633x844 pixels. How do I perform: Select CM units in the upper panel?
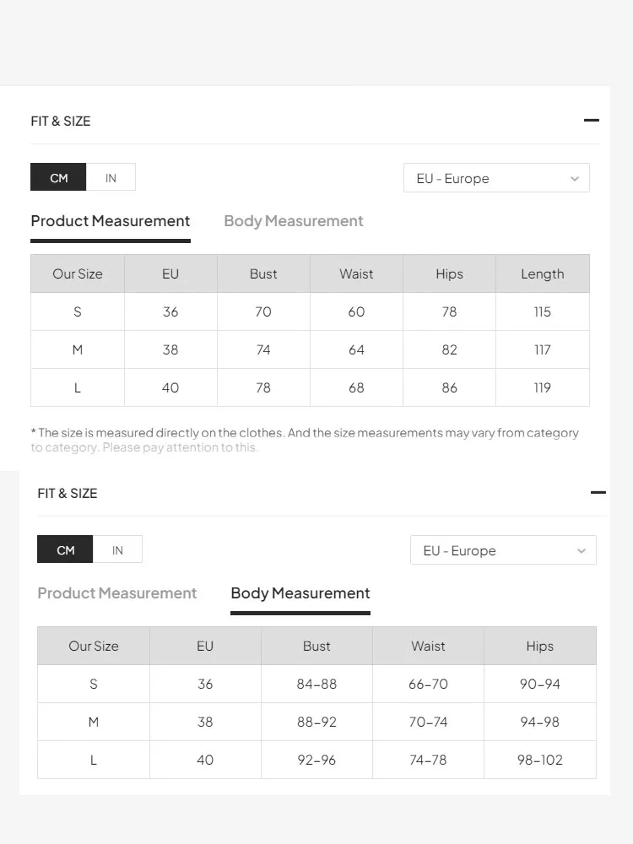click(x=59, y=177)
